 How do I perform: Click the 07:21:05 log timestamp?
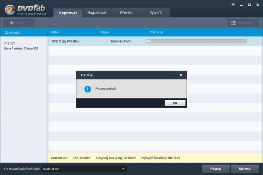[x=9, y=43]
